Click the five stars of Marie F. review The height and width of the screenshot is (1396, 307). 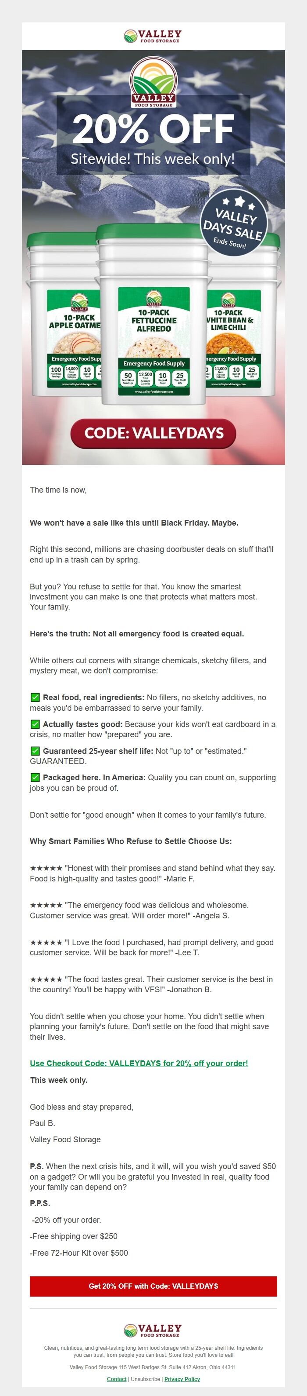(46, 868)
